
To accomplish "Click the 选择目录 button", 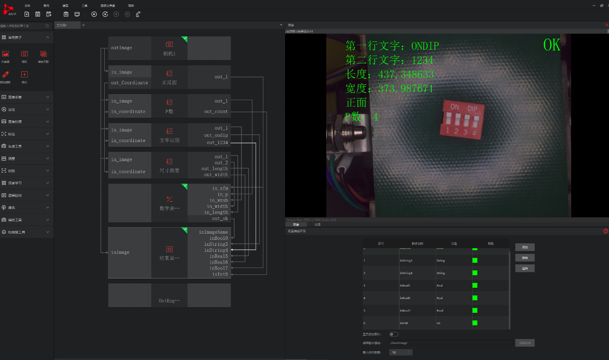I will 525,343.
